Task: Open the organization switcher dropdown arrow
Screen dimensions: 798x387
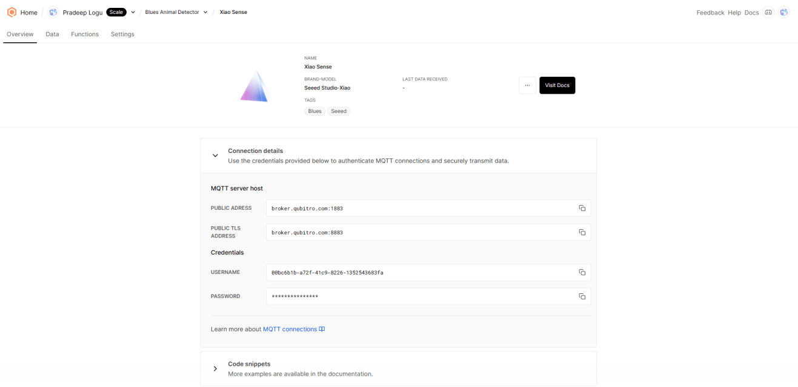Action: coord(133,12)
